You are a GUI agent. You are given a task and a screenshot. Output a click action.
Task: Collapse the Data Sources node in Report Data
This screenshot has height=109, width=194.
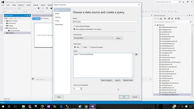point(5,28)
